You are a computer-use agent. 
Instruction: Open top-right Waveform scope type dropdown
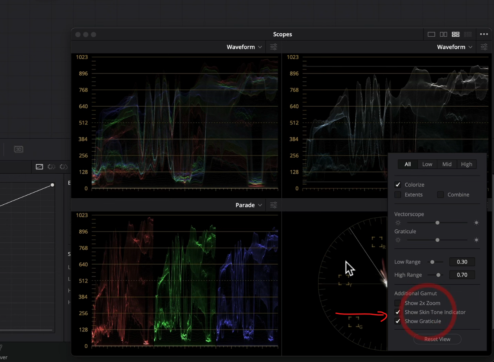[x=455, y=47]
